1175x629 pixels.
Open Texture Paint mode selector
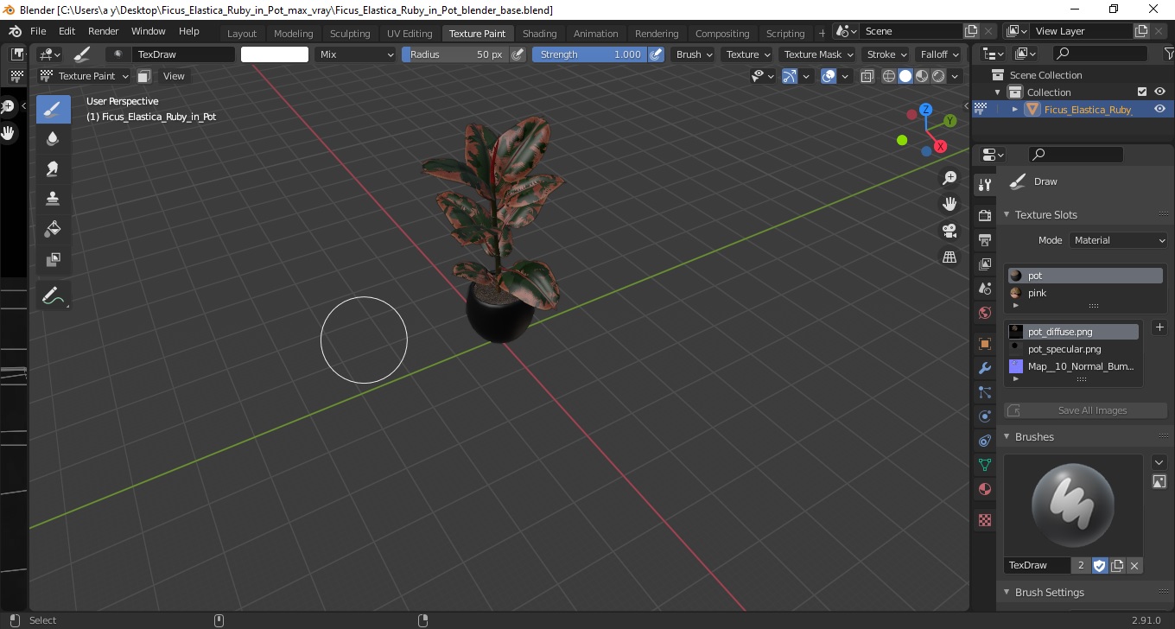[85, 76]
